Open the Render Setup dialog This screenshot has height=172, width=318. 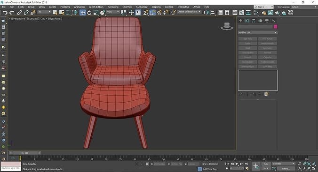point(263,13)
